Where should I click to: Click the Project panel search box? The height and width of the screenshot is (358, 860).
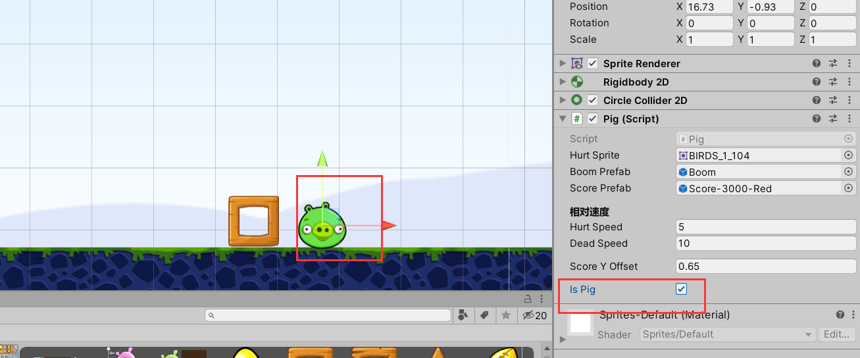coord(328,315)
